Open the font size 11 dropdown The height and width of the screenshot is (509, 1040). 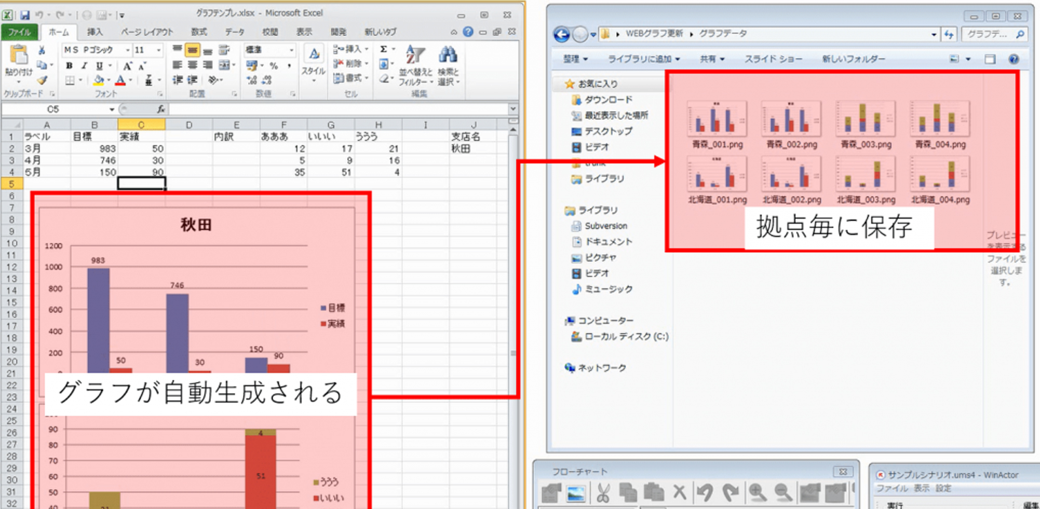click(158, 50)
